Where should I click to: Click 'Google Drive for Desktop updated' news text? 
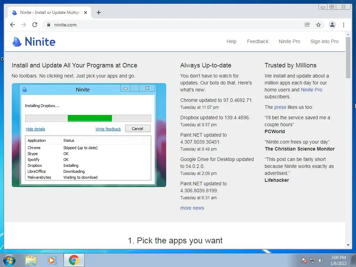pos(217,159)
